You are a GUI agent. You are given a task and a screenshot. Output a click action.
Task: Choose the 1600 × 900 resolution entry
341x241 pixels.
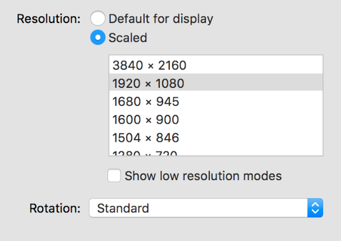point(216,119)
